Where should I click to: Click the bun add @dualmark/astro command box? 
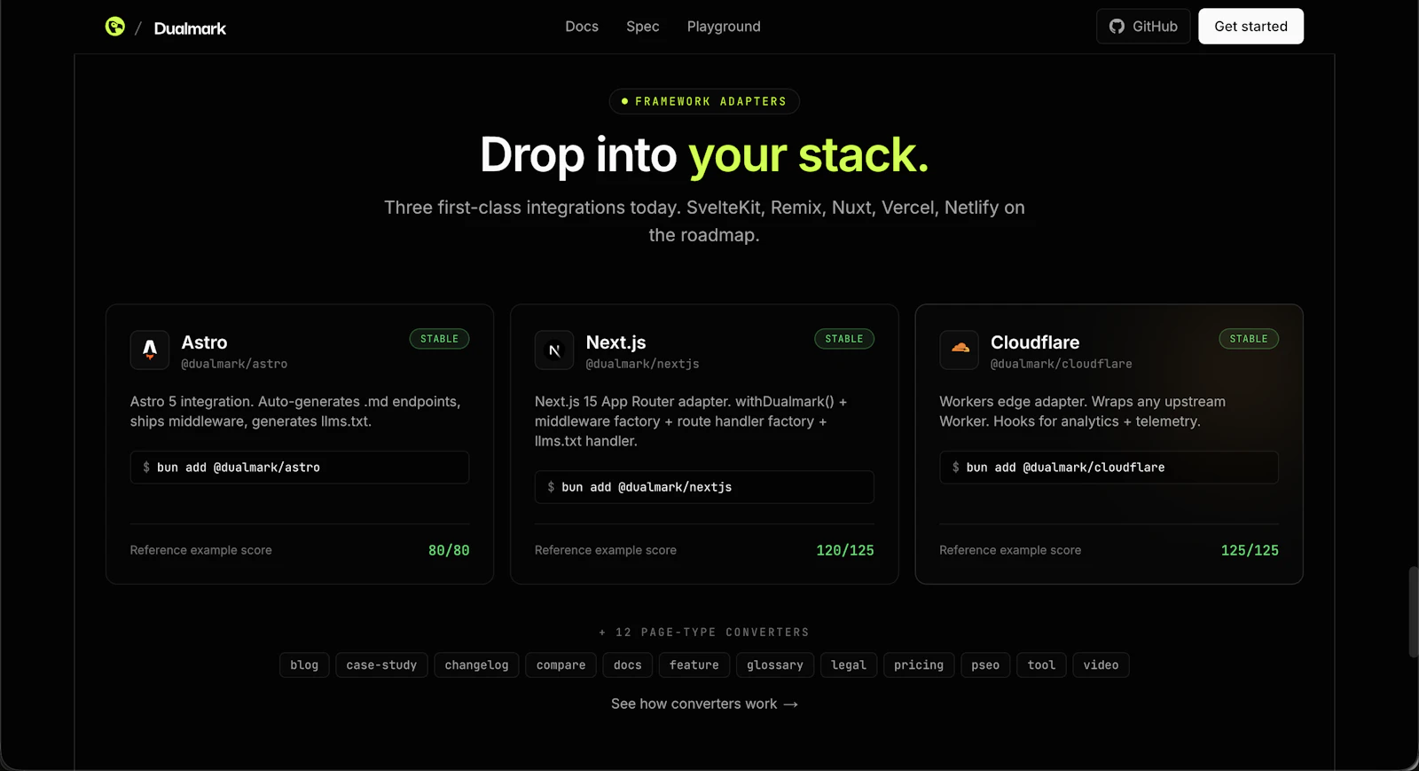click(300, 468)
